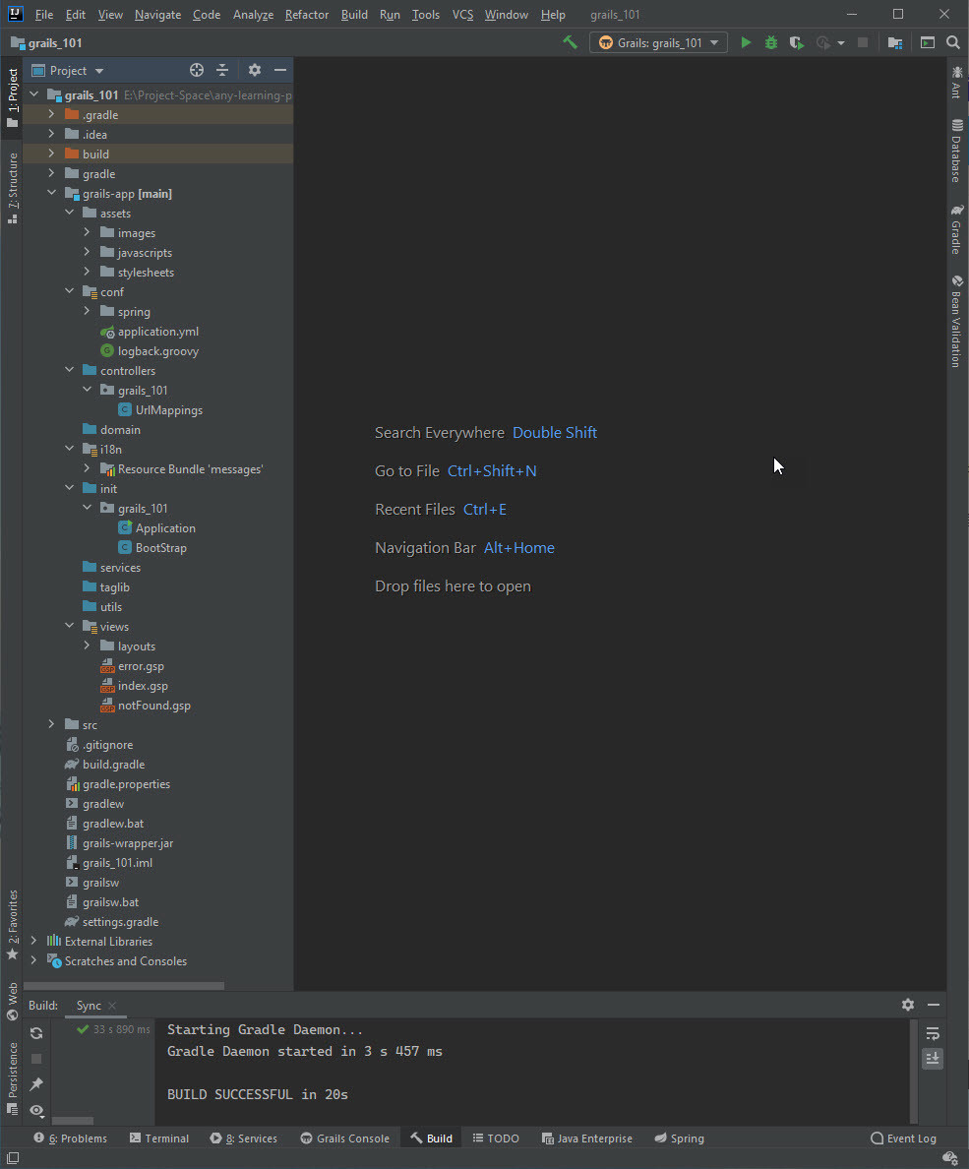Minimize the Build tool window

pos(934,1005)
